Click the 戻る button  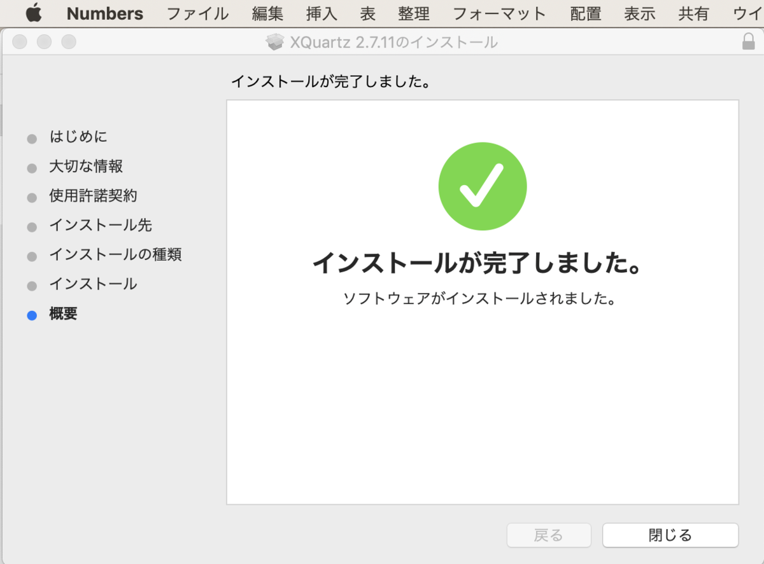click(x=548, y=535)
